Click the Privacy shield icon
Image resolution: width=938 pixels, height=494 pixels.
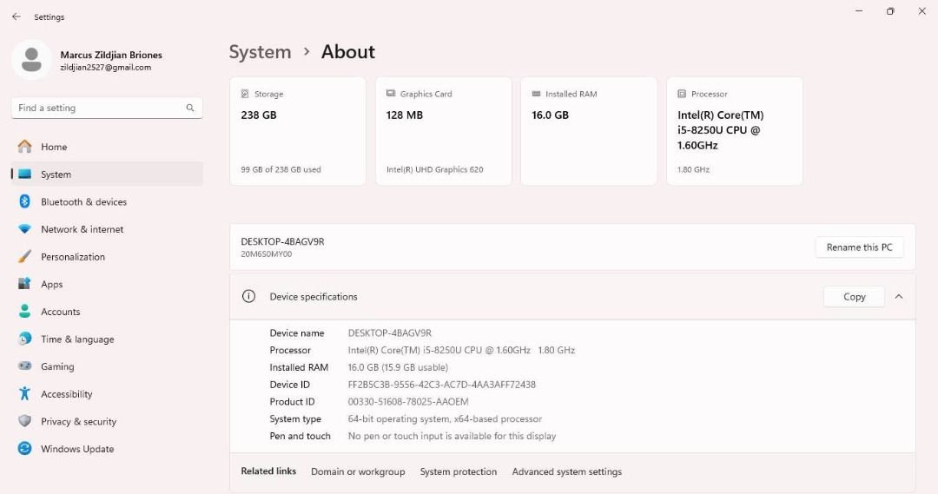24,421
